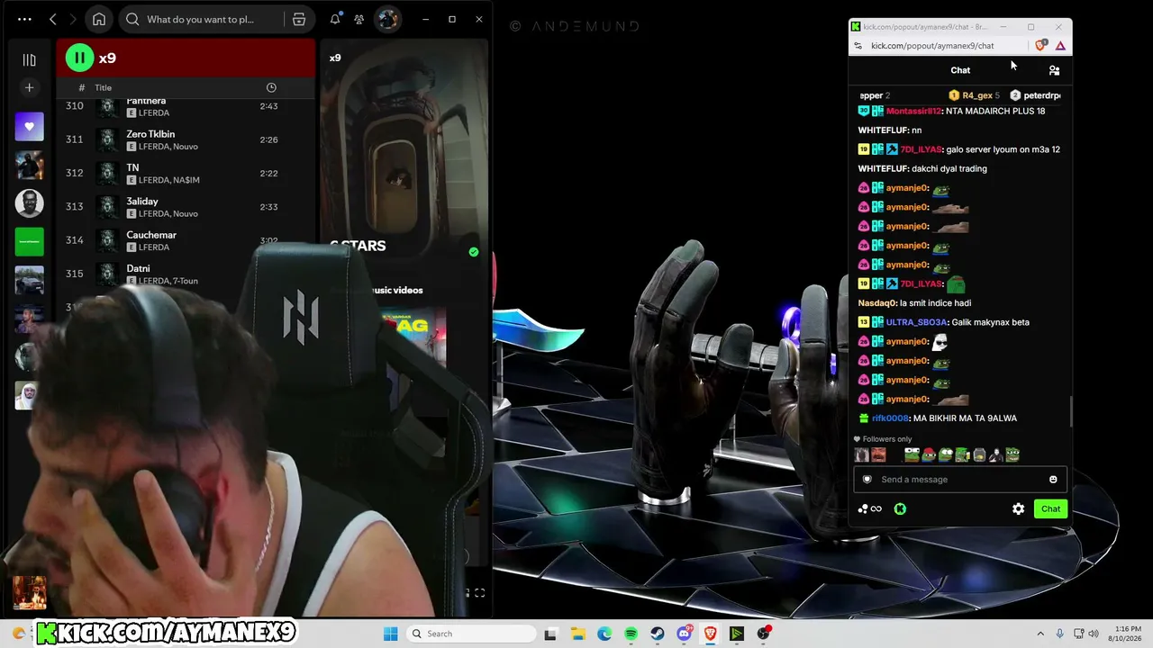Click the plus Create button in Spotify sidebar
Viewport: 1153px width, 648px height.
point(29,87)
